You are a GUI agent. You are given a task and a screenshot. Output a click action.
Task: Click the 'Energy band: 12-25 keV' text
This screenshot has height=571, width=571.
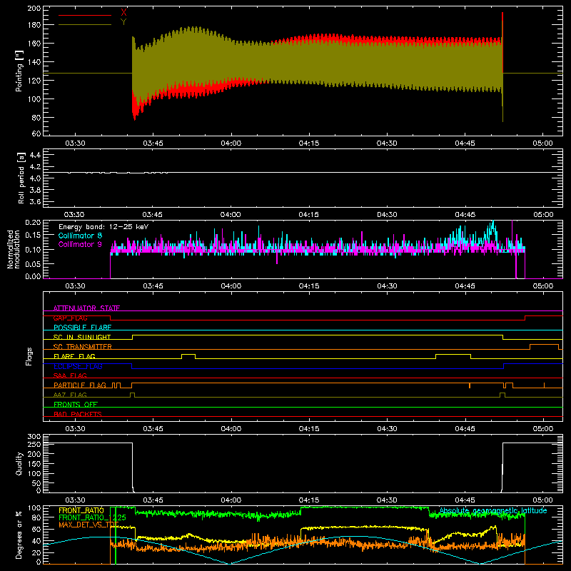pyautogui.click(x=103, y=227)
